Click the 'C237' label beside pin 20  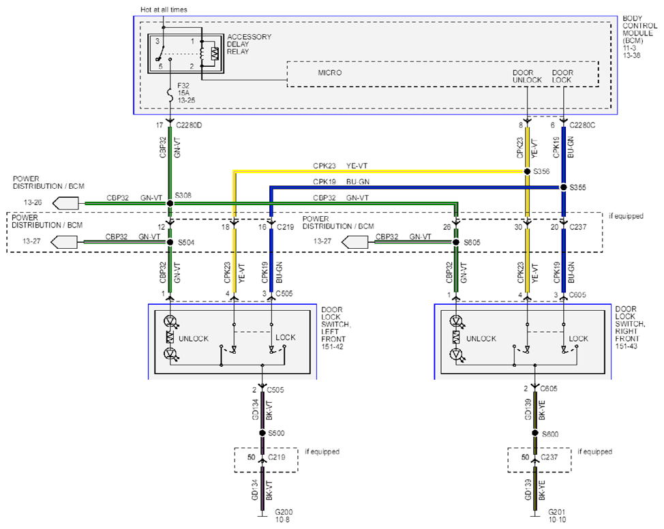(x=578, y=227)
